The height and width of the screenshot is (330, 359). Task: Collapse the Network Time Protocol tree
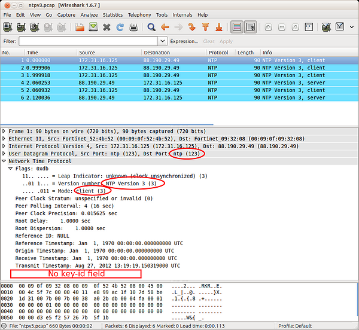[4, 161]
